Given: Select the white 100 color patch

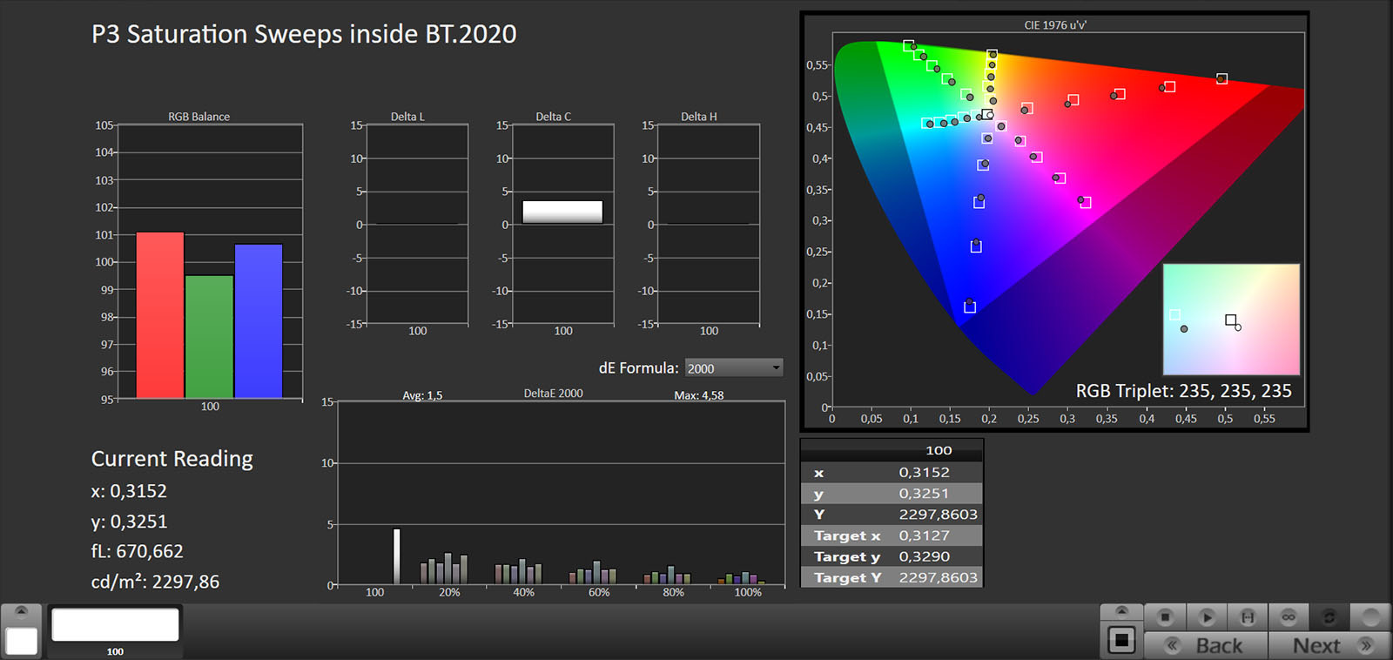Looking at the screenshot, I should [115, 625].
